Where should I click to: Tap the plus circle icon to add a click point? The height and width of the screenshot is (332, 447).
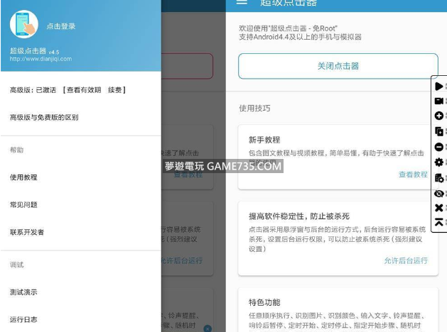[x=439, y=116]
